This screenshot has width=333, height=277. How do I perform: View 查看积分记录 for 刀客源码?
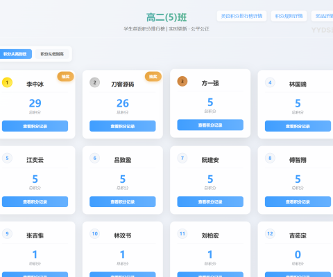[123, 126]
